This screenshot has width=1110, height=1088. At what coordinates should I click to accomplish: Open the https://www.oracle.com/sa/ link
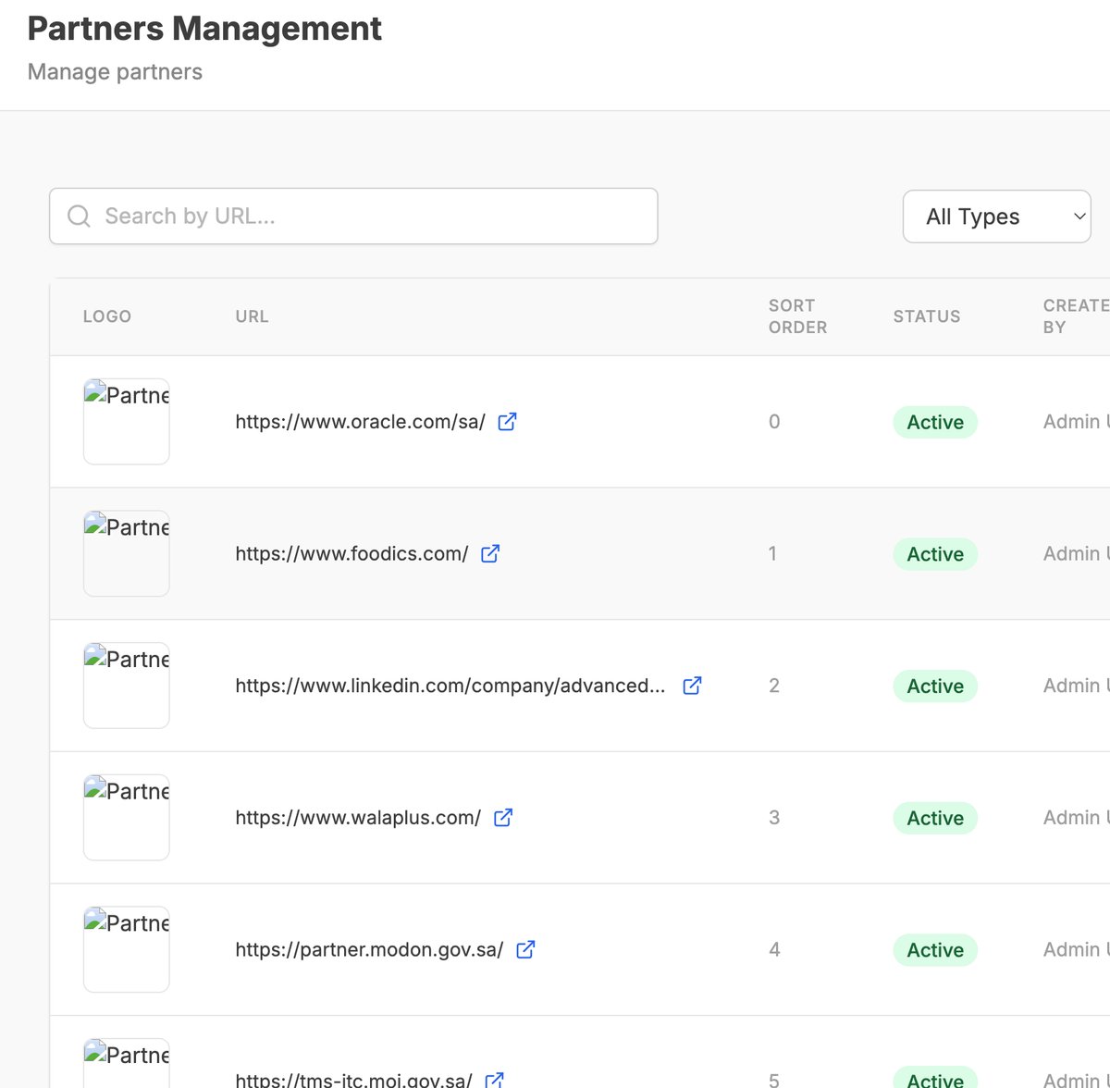click(360, 422)
